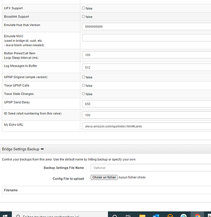Toggle the Broadlink Support checkbox
This screenshot has width=211, height=217.
point(84,16)
